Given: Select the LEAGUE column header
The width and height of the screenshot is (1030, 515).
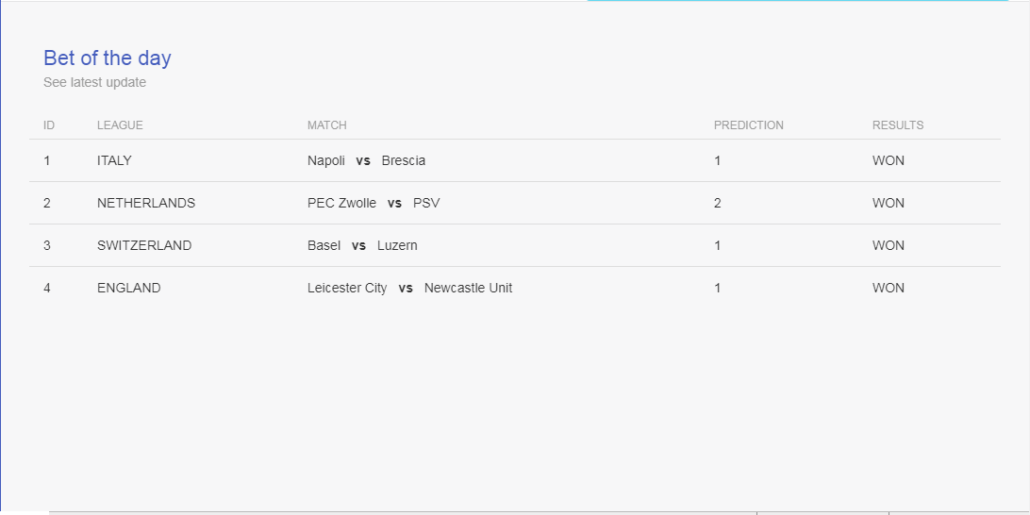Looking at the screenshot, I should [x=120, y=125].
